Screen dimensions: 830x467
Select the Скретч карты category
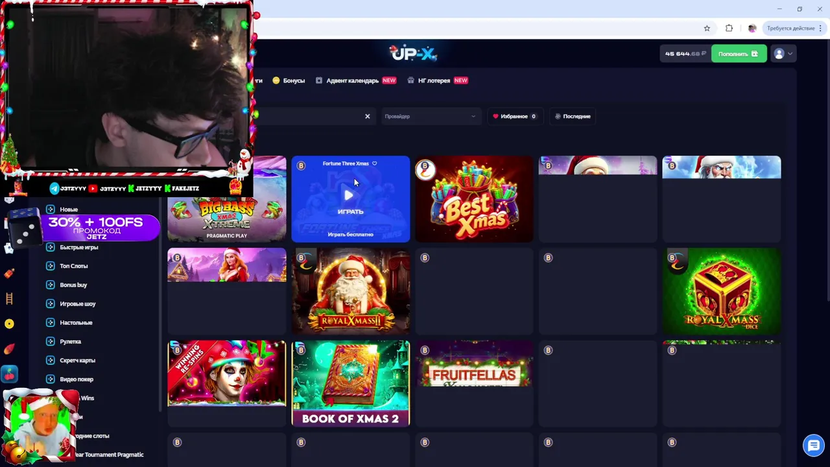[77, 360]
